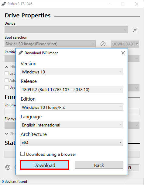
Task: Click the Rufus USB icon in the title bar
Action: point(4,4)
